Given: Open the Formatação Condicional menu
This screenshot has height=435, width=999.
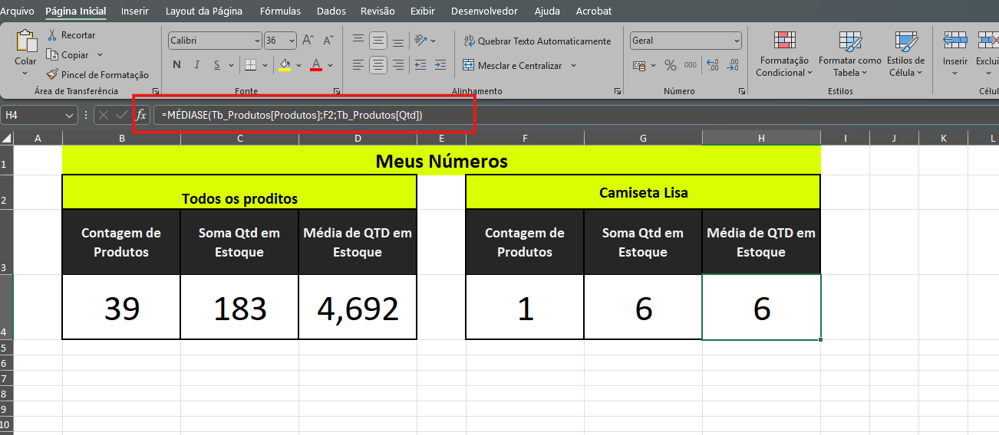Looking at the screenshot, I should pos(784,54).
